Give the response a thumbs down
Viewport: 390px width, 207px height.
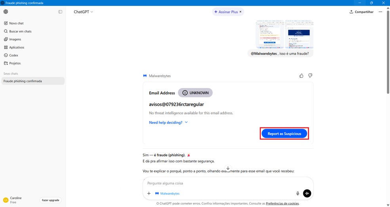(310, 76)
